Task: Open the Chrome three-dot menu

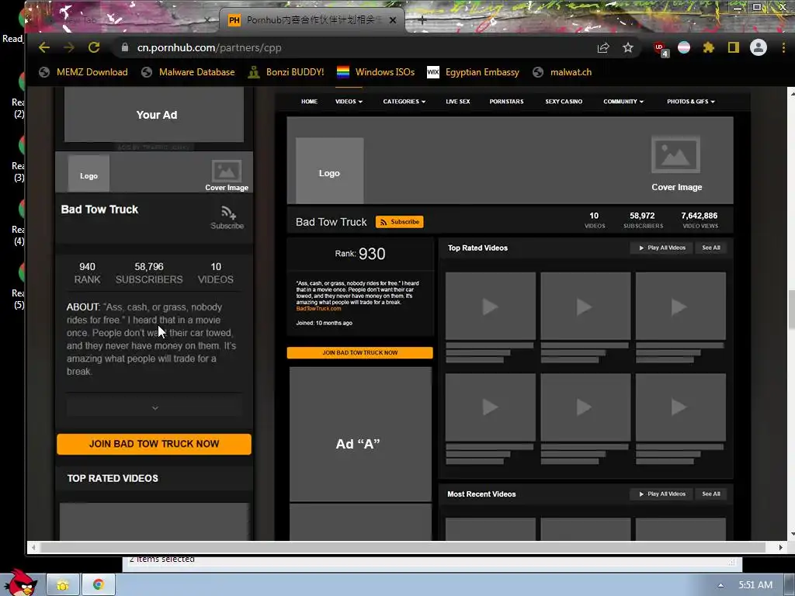Action: click(x=783, y=47)
